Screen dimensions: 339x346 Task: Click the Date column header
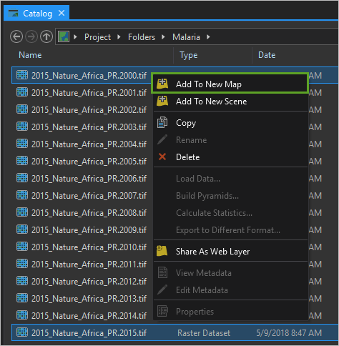click(x=267, y=55)
